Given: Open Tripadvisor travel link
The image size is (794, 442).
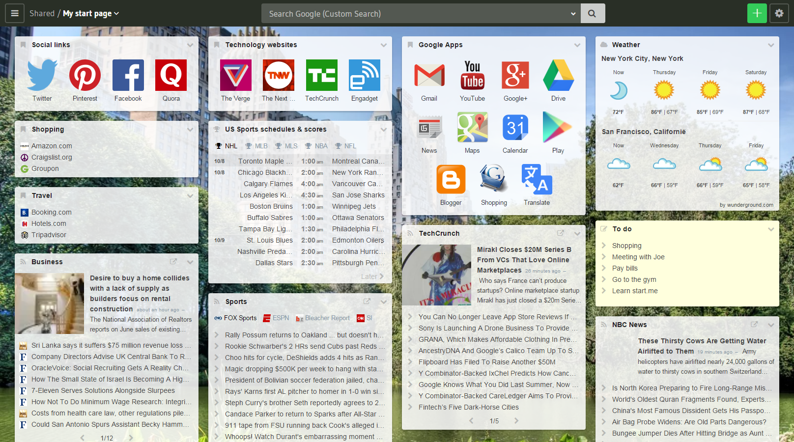Looking at the screenshot, I should click(x=49, y=235).
